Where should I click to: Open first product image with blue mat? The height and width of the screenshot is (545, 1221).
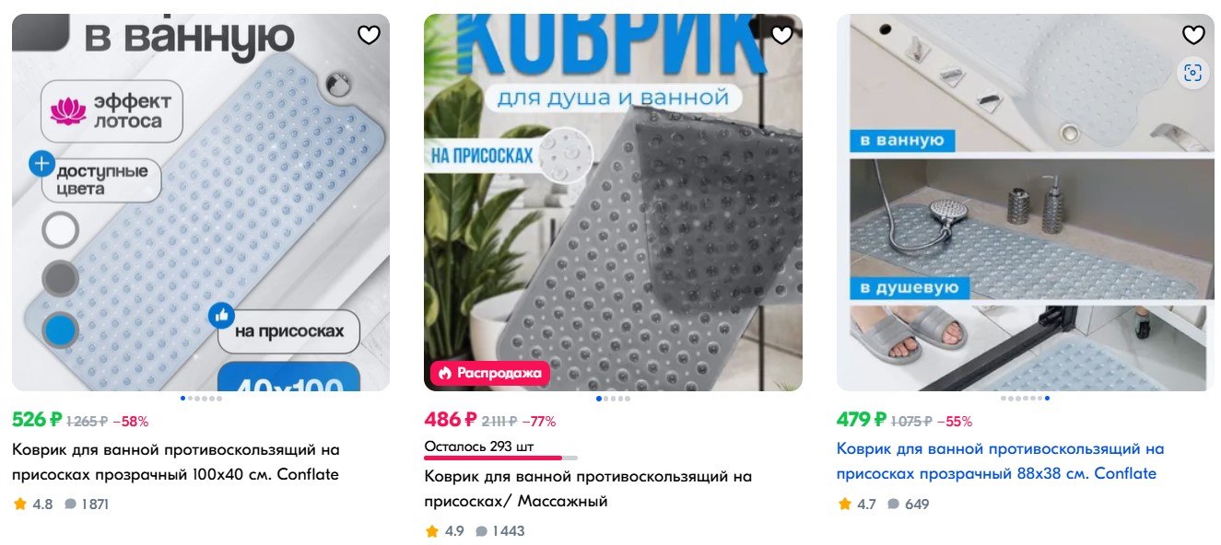pyautogui.click(x=201, y=203)
